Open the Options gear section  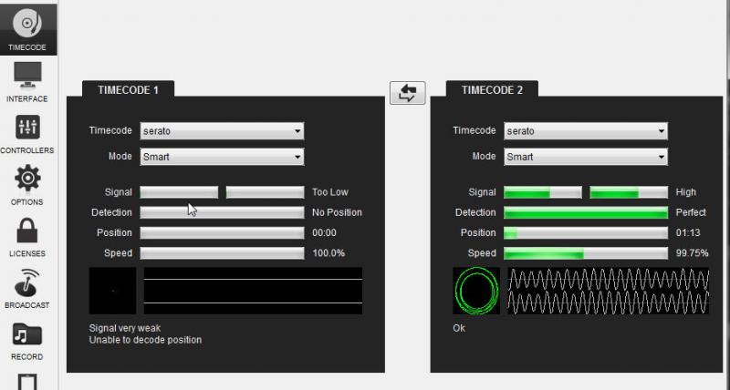(27, 185)
